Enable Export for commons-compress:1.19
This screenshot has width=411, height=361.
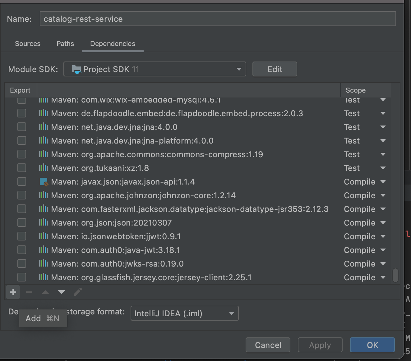click(x=22, y=154)
